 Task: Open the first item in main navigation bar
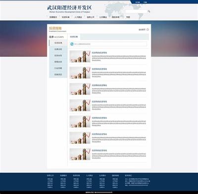pos(53,17)
